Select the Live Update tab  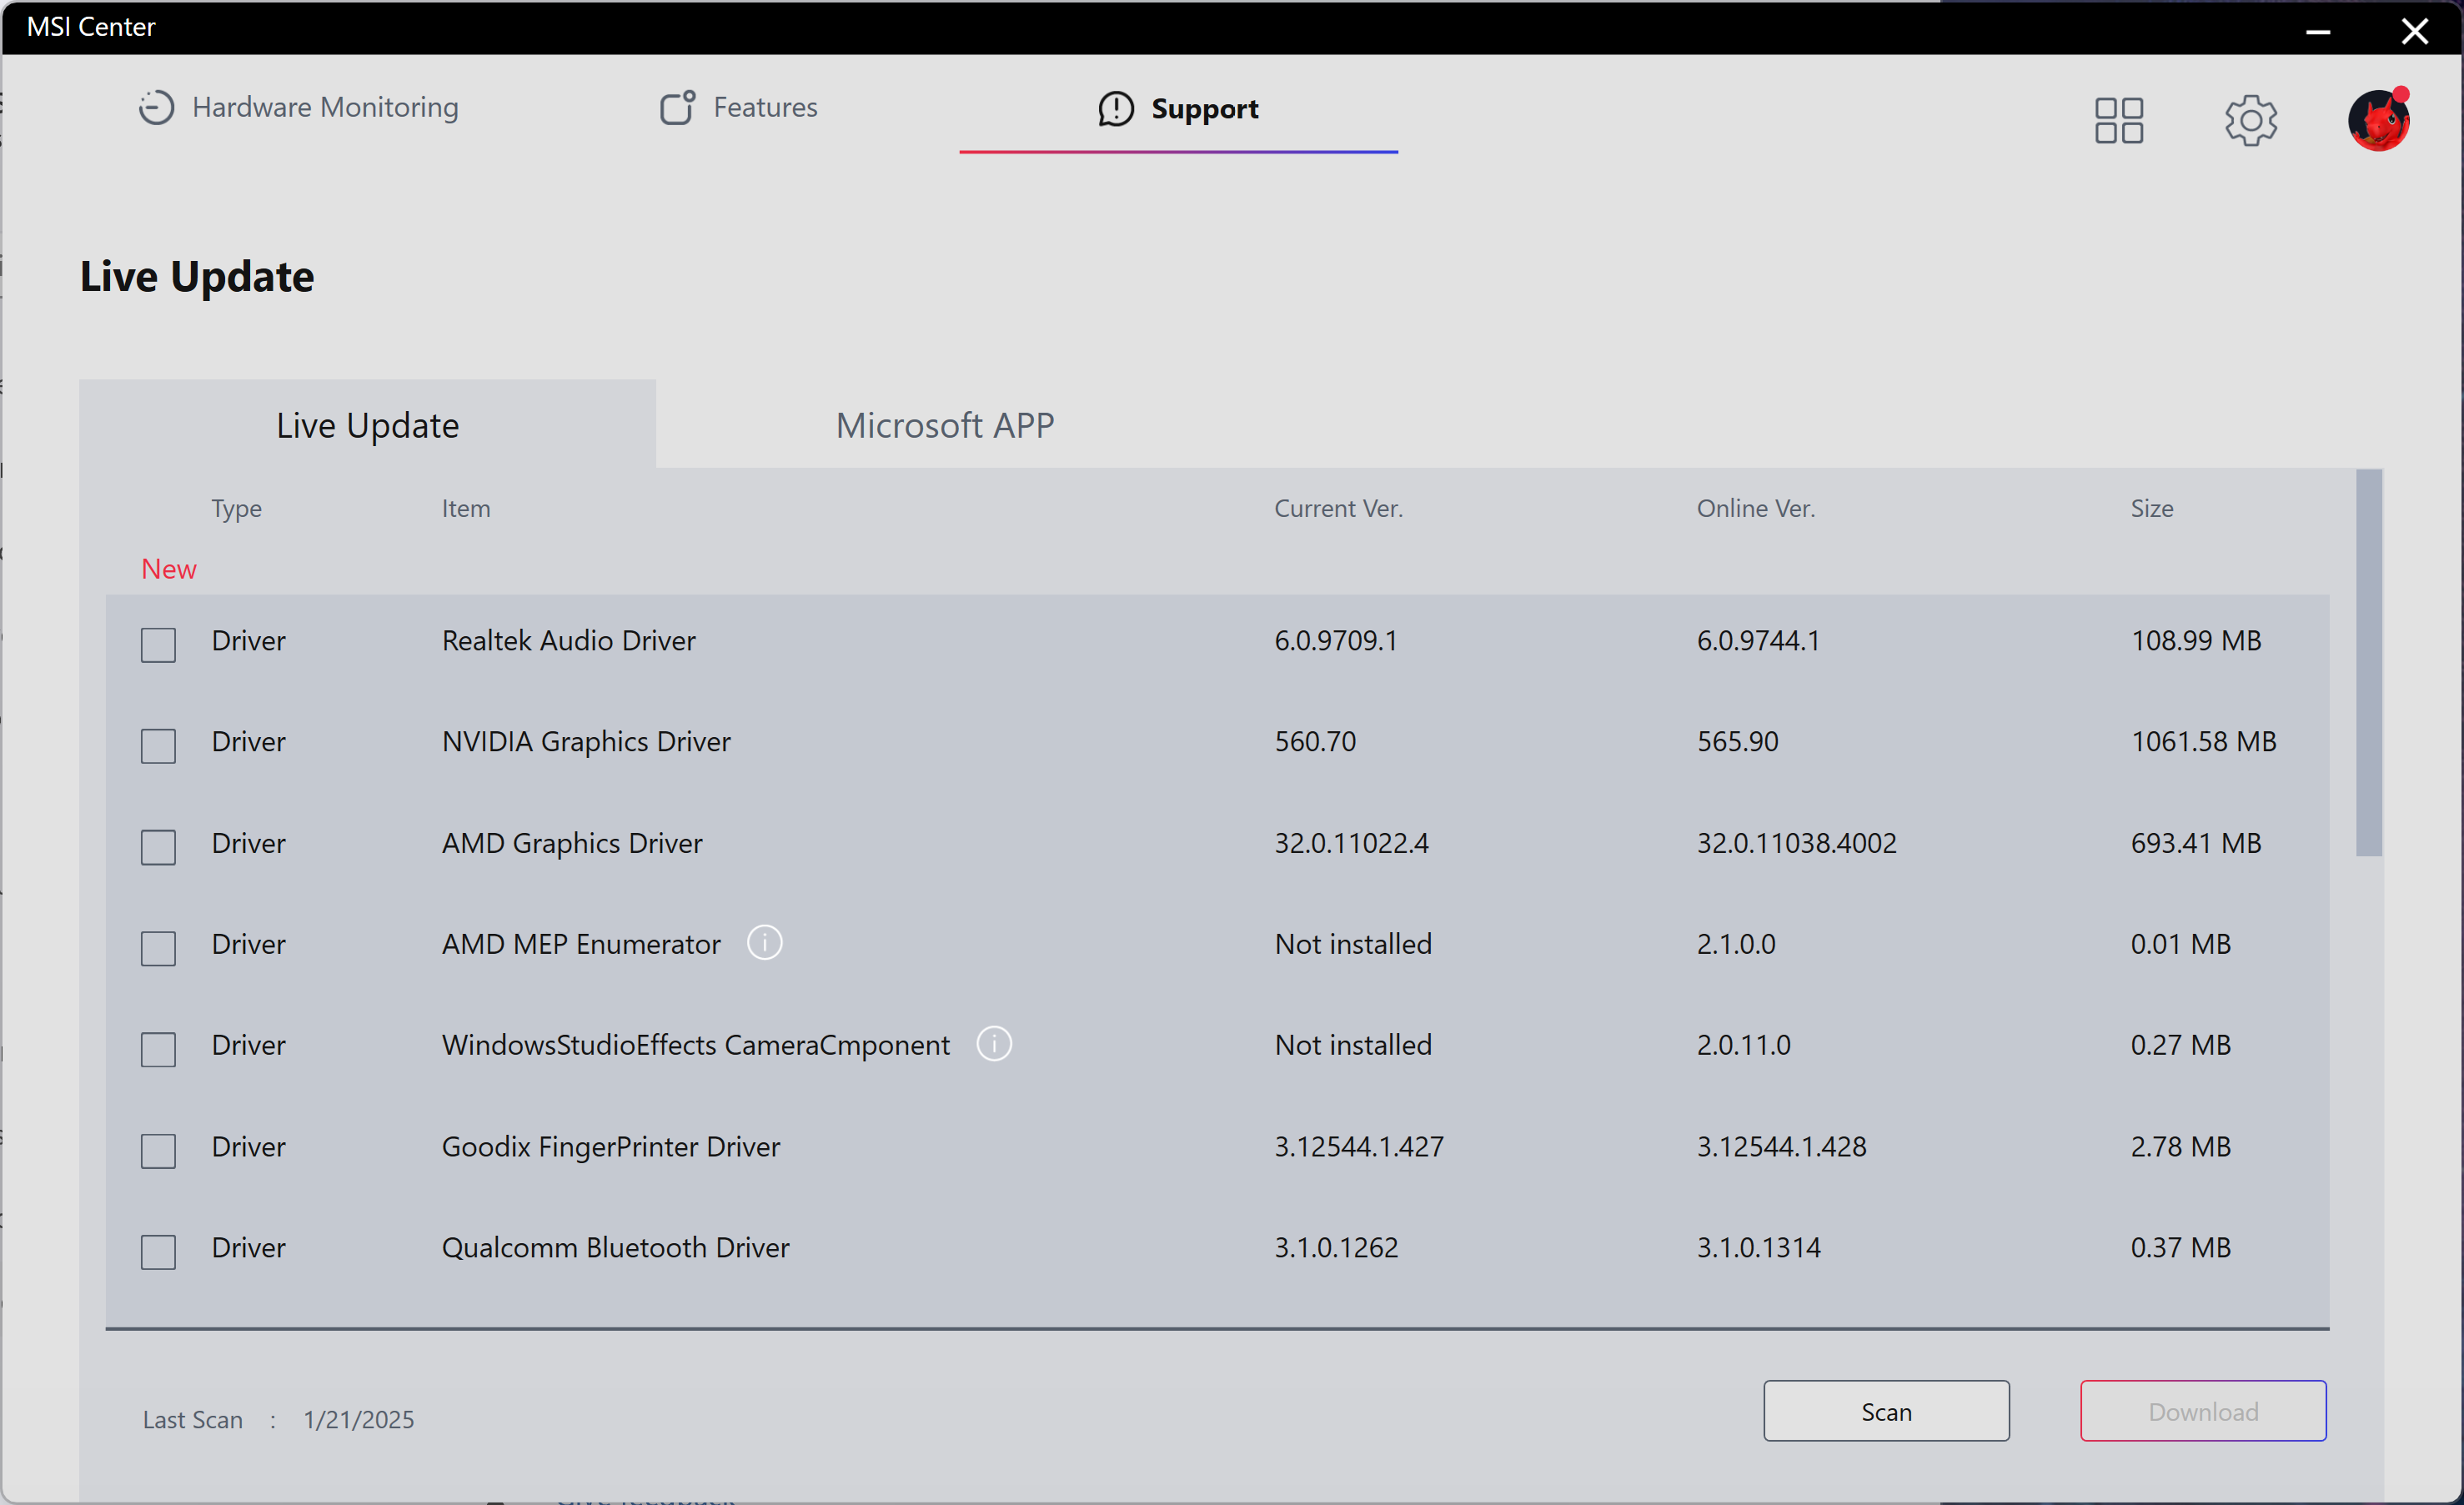tap(367, 426)
